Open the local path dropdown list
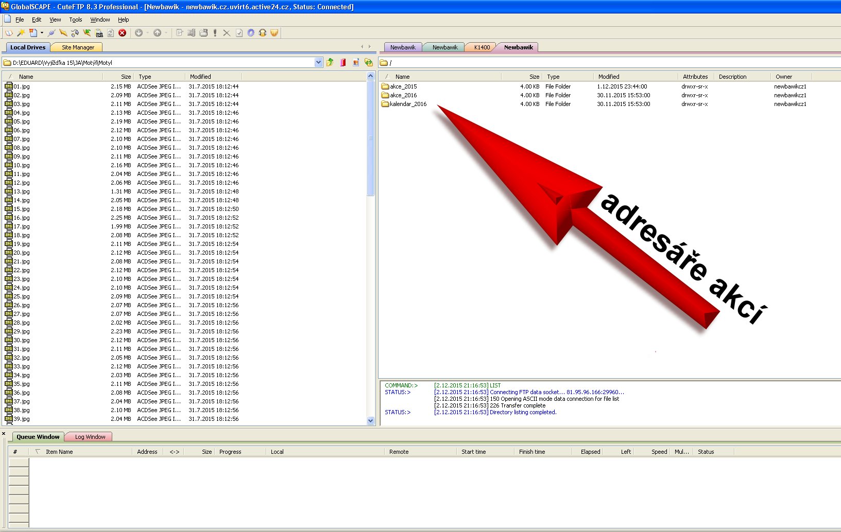The width and height of the screenshot is (841, 532). [x=318, y=62]
